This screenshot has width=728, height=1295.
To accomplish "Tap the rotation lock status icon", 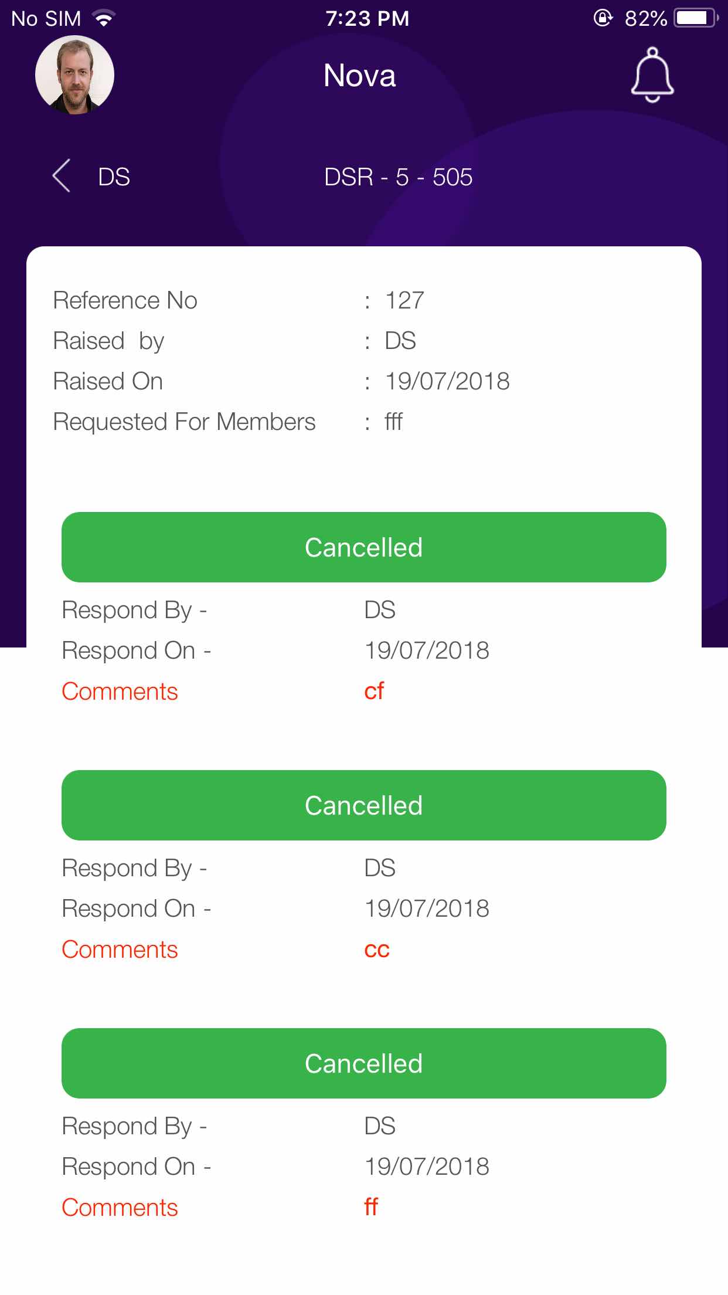I will coord(603,19).
